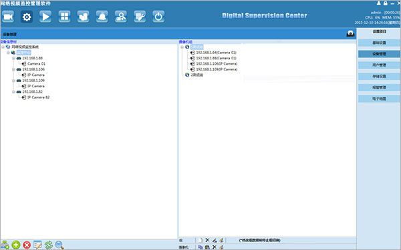Click the lock icon in title bar
401x250 pixels.
coord(386,3)
